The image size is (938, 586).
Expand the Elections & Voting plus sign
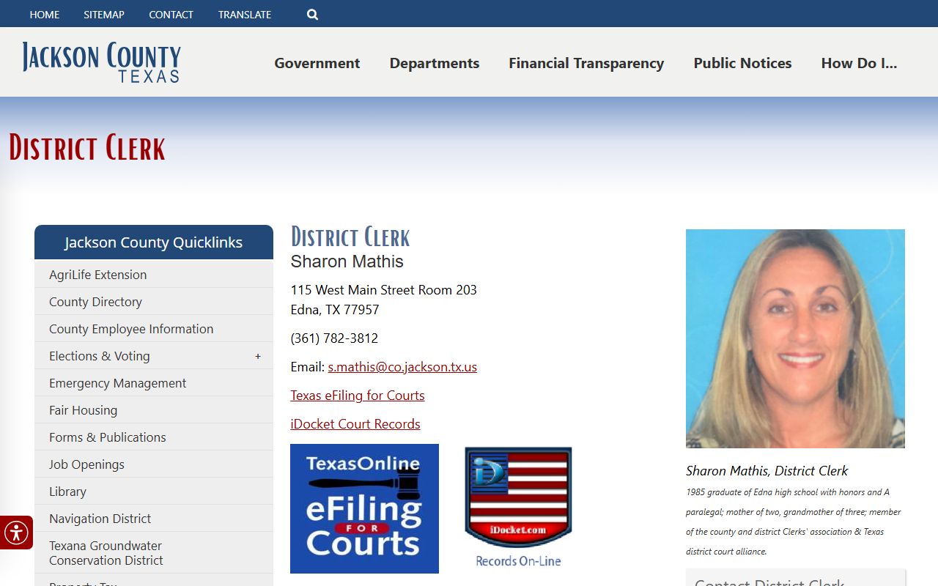(x=258, y=356)
